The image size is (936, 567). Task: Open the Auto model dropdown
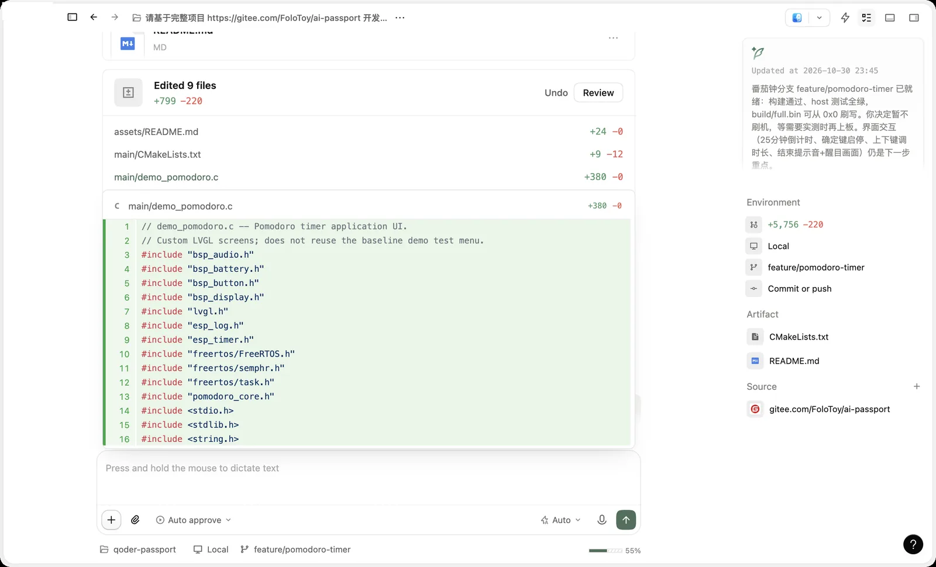click(x=560, y=520)
